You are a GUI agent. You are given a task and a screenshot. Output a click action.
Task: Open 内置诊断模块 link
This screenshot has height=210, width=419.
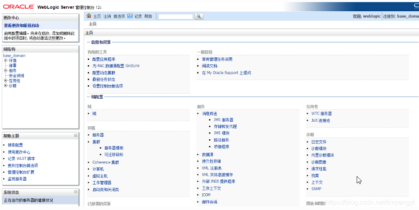(322, 155)
